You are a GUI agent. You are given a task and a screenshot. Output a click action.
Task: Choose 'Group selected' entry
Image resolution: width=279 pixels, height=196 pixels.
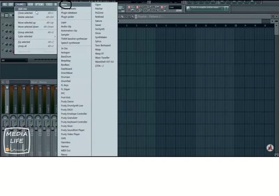click(x=36, y=32)
